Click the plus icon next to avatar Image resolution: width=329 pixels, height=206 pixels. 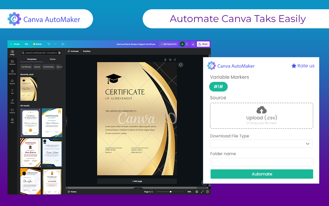tap(187, 44)
